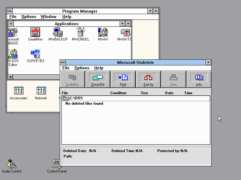This screenshot has height=180, width=241.
Task: Open the Program Manager control-menu box
Action: coord(10,11)
